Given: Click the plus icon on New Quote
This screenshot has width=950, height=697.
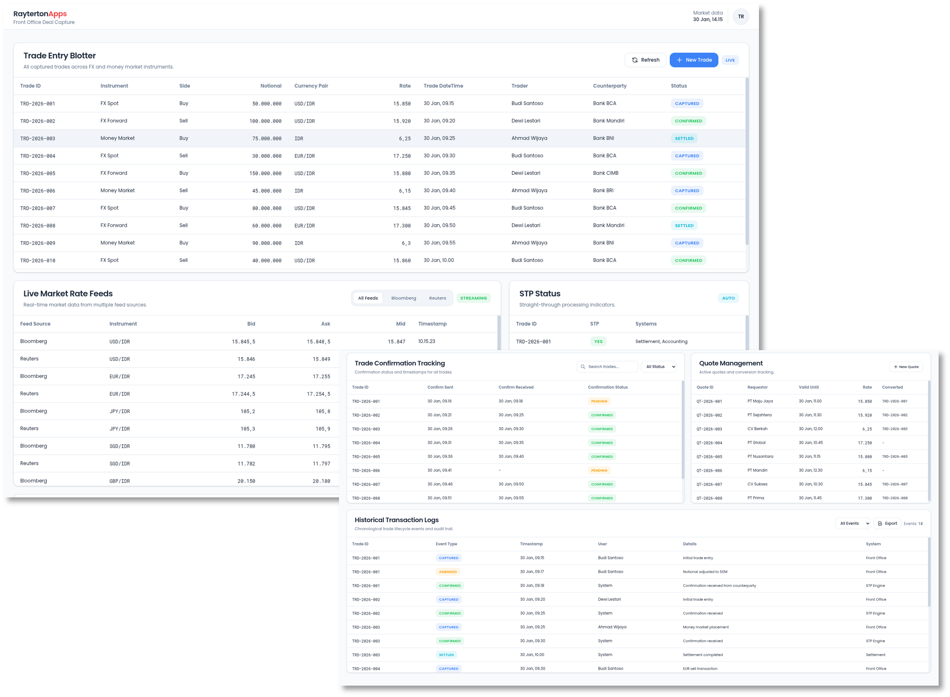Looking at the screenshot, I should [896, 367].
